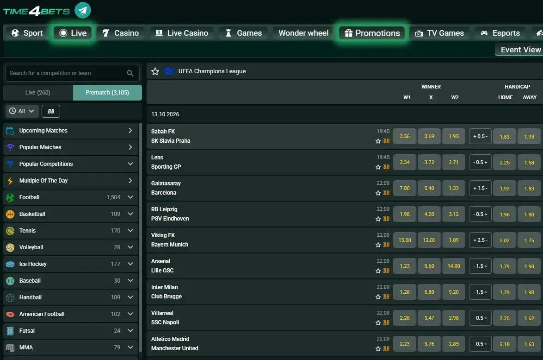Open the Telegram channel icon

tap(83, 10)
